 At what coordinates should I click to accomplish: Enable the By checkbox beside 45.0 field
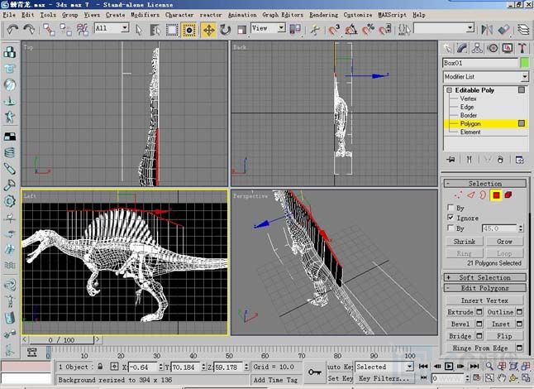click(x=451, y=228)
